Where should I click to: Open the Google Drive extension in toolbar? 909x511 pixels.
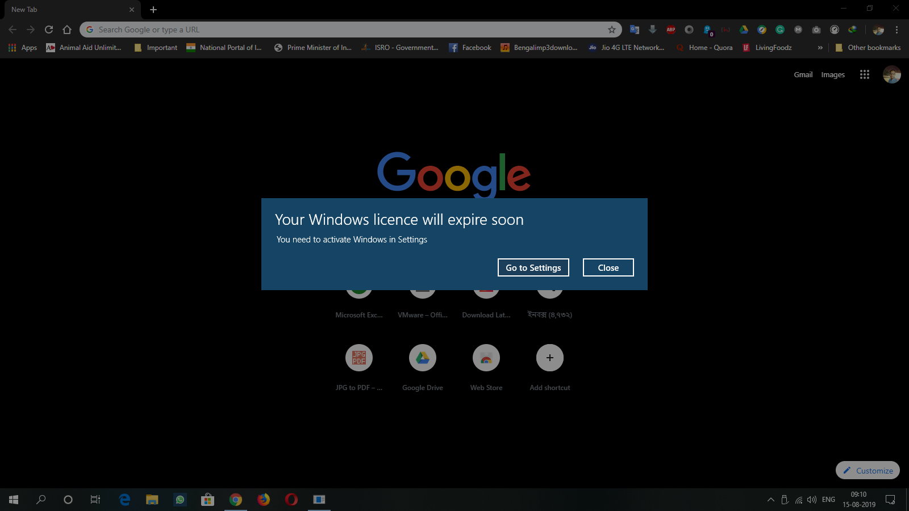click(x=744, y=30)
